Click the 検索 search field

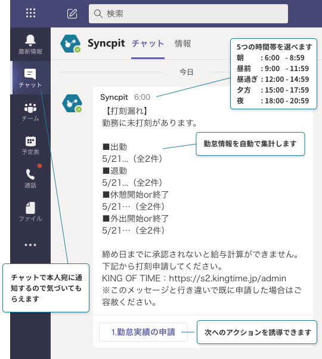point(188,14)
